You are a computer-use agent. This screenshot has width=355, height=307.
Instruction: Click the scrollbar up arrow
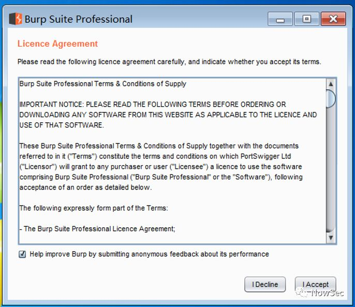pos(331,84)
